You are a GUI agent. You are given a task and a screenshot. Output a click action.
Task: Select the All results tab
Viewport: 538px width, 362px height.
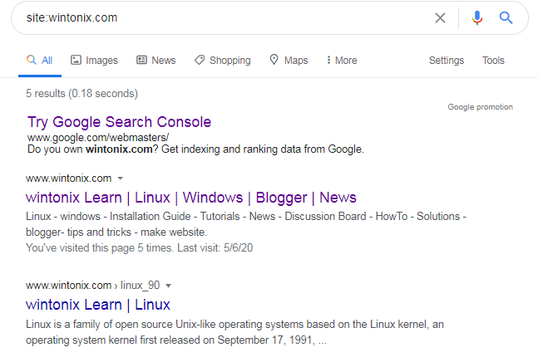pyautogui.click(x=40, y=61)
